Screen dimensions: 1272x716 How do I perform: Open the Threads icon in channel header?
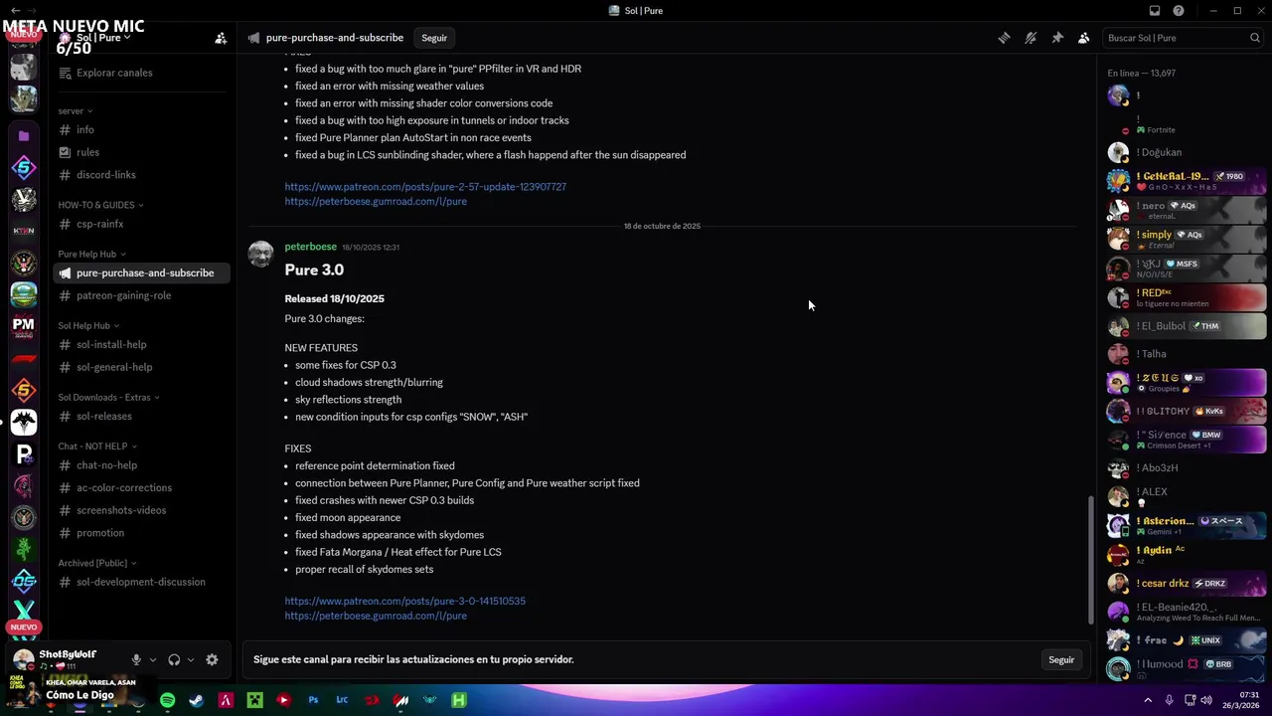[1004, 38]
